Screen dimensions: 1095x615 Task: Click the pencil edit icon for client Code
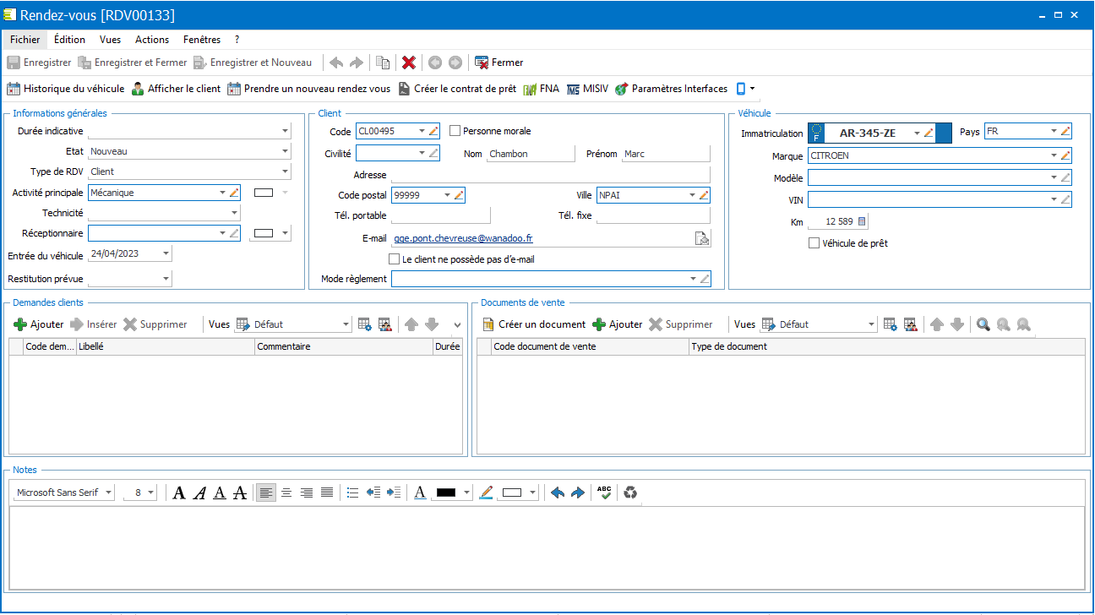[x=433, y=131]
